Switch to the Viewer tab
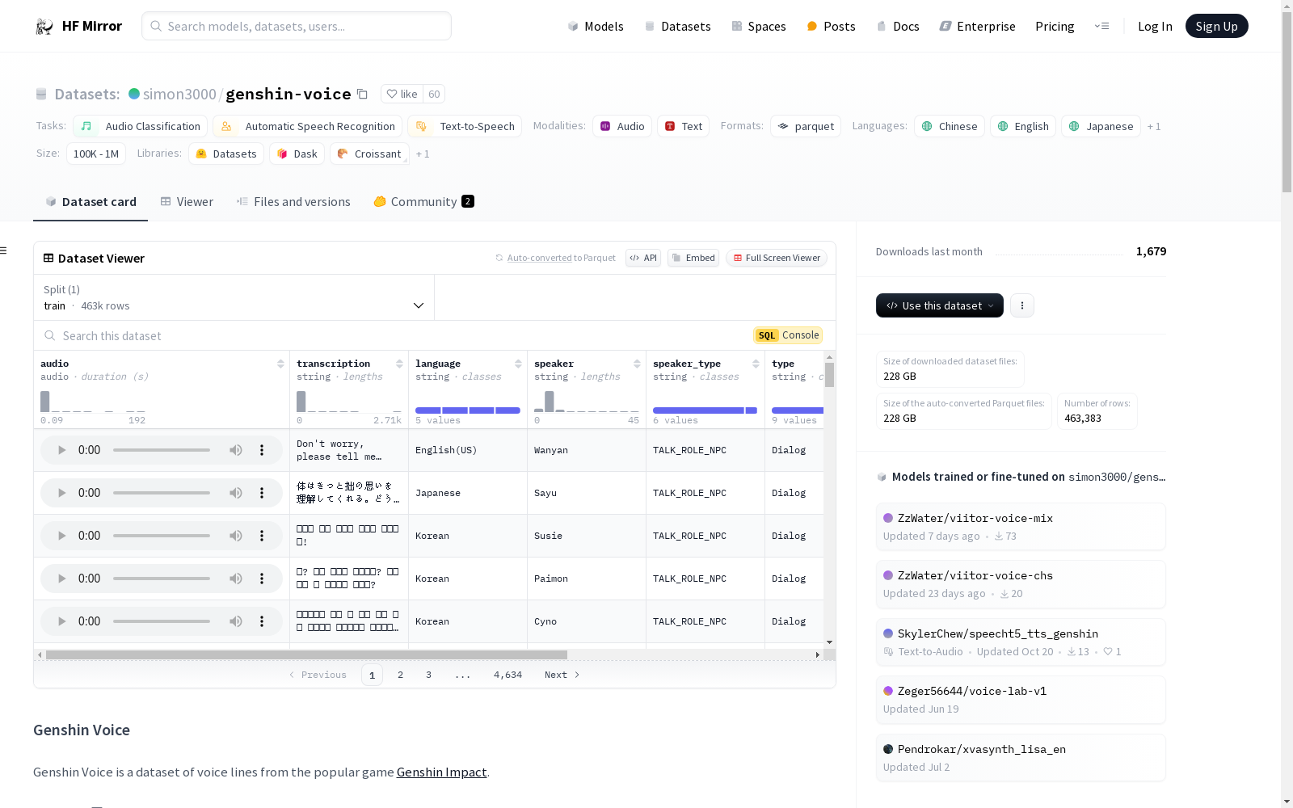The image size is (1293, 808). point(187,202)
